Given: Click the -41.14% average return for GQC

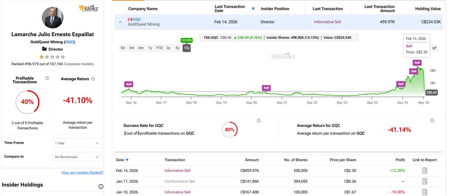Looking at the screenshot, I should tap(399, 130).
